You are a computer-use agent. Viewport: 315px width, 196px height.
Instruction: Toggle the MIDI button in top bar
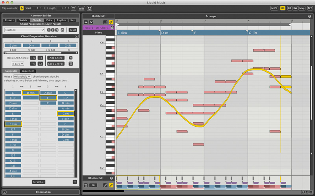pyautogui.click(x=274, y=8)
